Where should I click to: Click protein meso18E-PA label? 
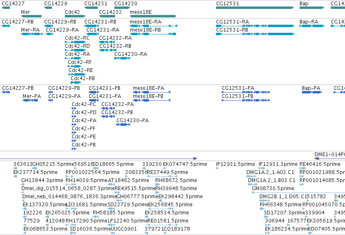149,88
